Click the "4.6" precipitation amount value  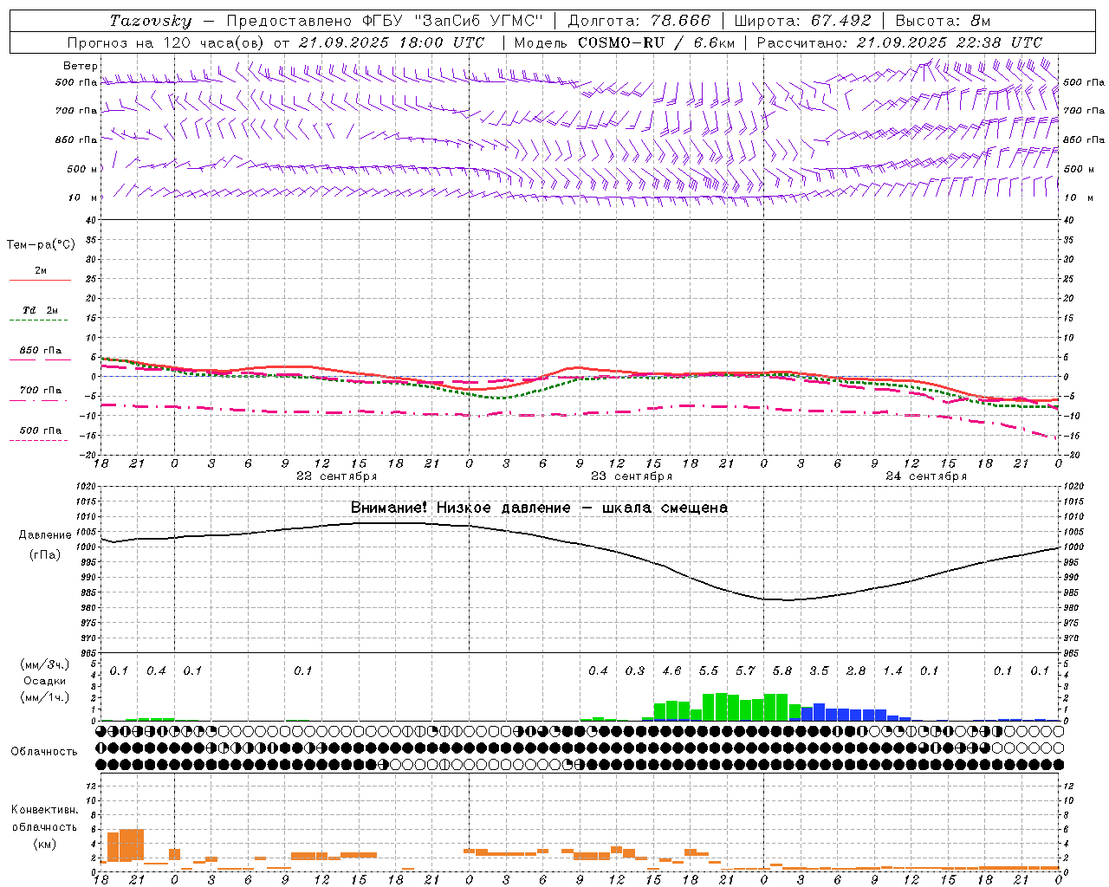click(671, 671)
